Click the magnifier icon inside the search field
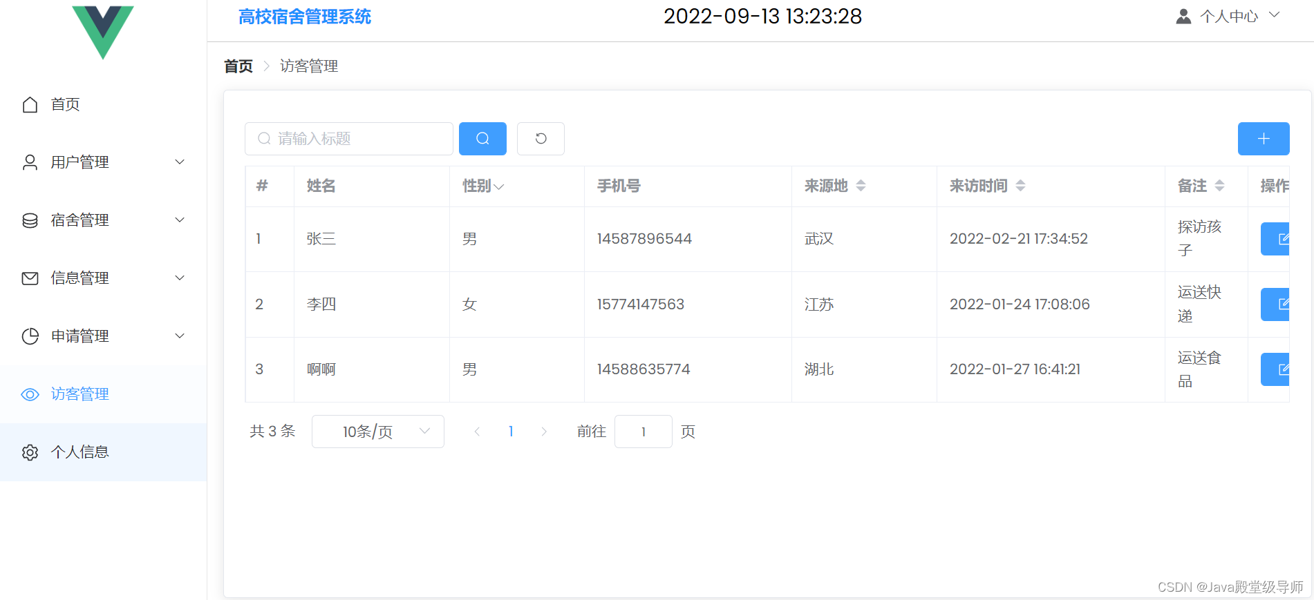Screen dimensions: 1314x600 (x=264, y=139)
